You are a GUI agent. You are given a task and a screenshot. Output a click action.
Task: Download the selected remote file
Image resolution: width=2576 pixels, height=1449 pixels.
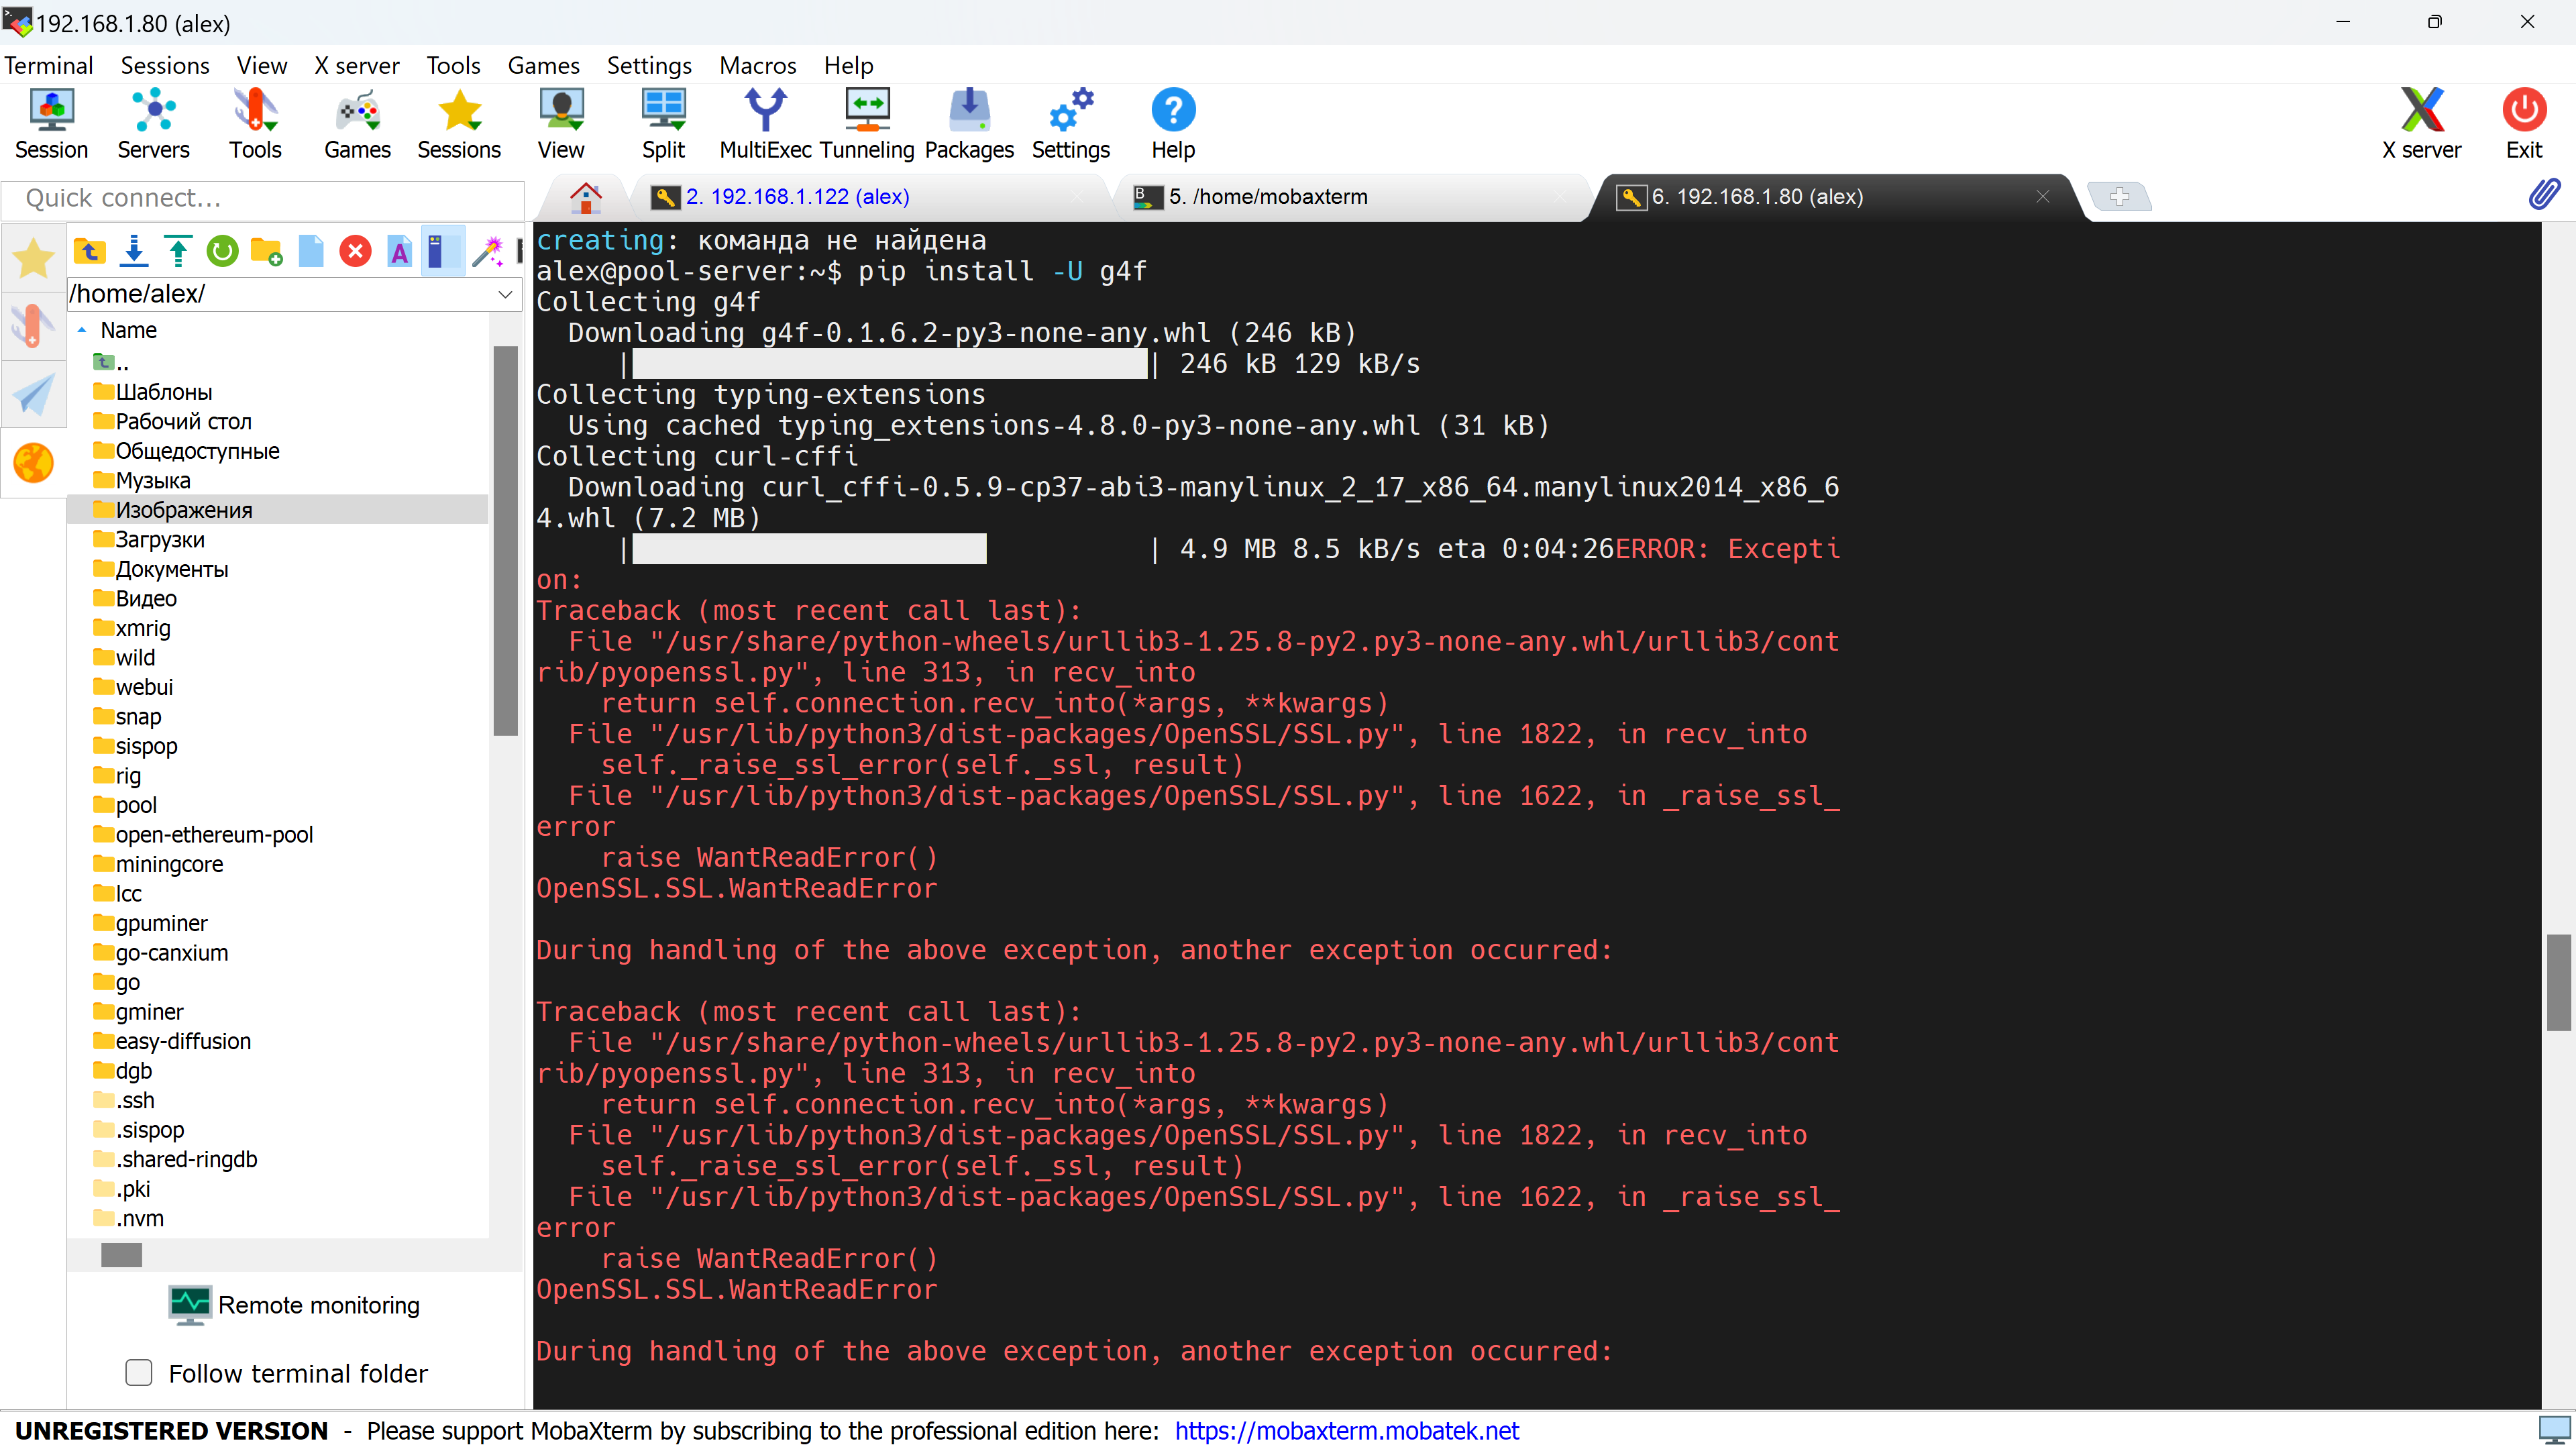(x=134, y=251)
